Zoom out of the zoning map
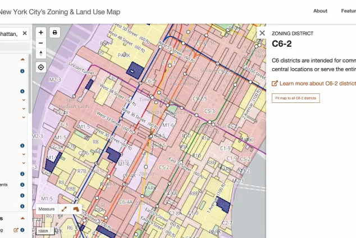Viewport: 356px width, 238px height. click(x=41, y=43)
